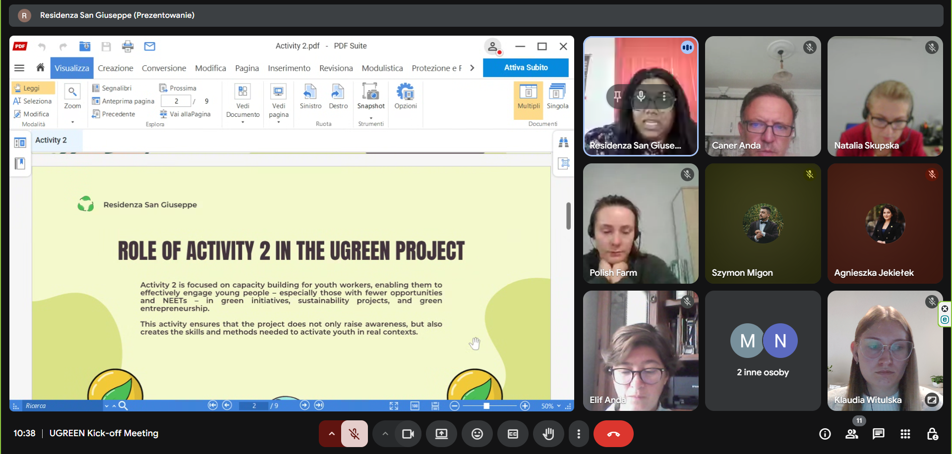The height and width of the screenshot is (454, 952).
Task: Click the Attiva Subito button
Action: click(x=526, y=68)
